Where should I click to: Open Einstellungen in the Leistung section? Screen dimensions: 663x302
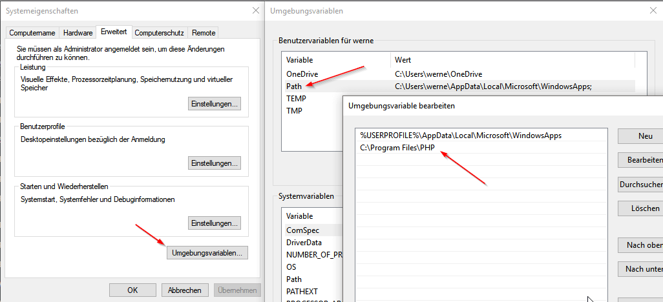[215, 103]
